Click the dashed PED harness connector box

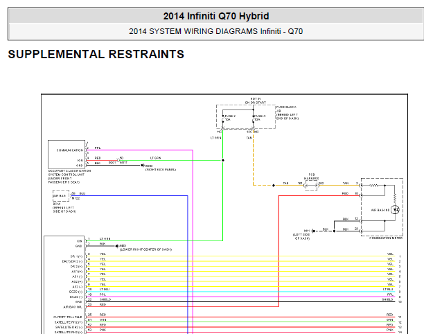(x=311, y=186)
